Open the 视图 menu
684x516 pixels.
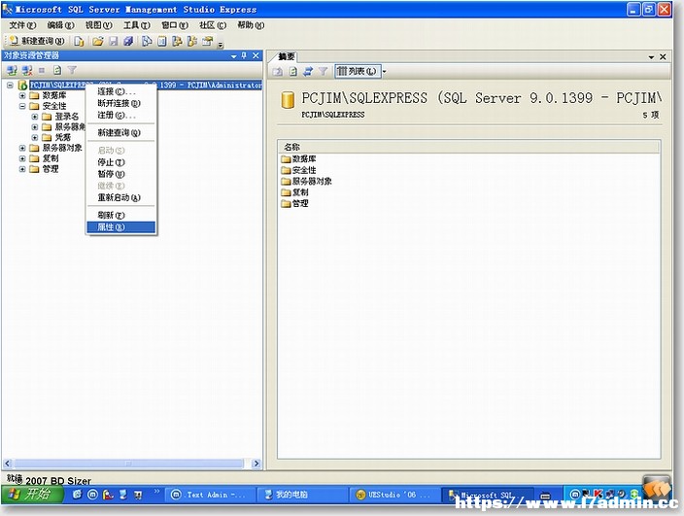point(98,25)
